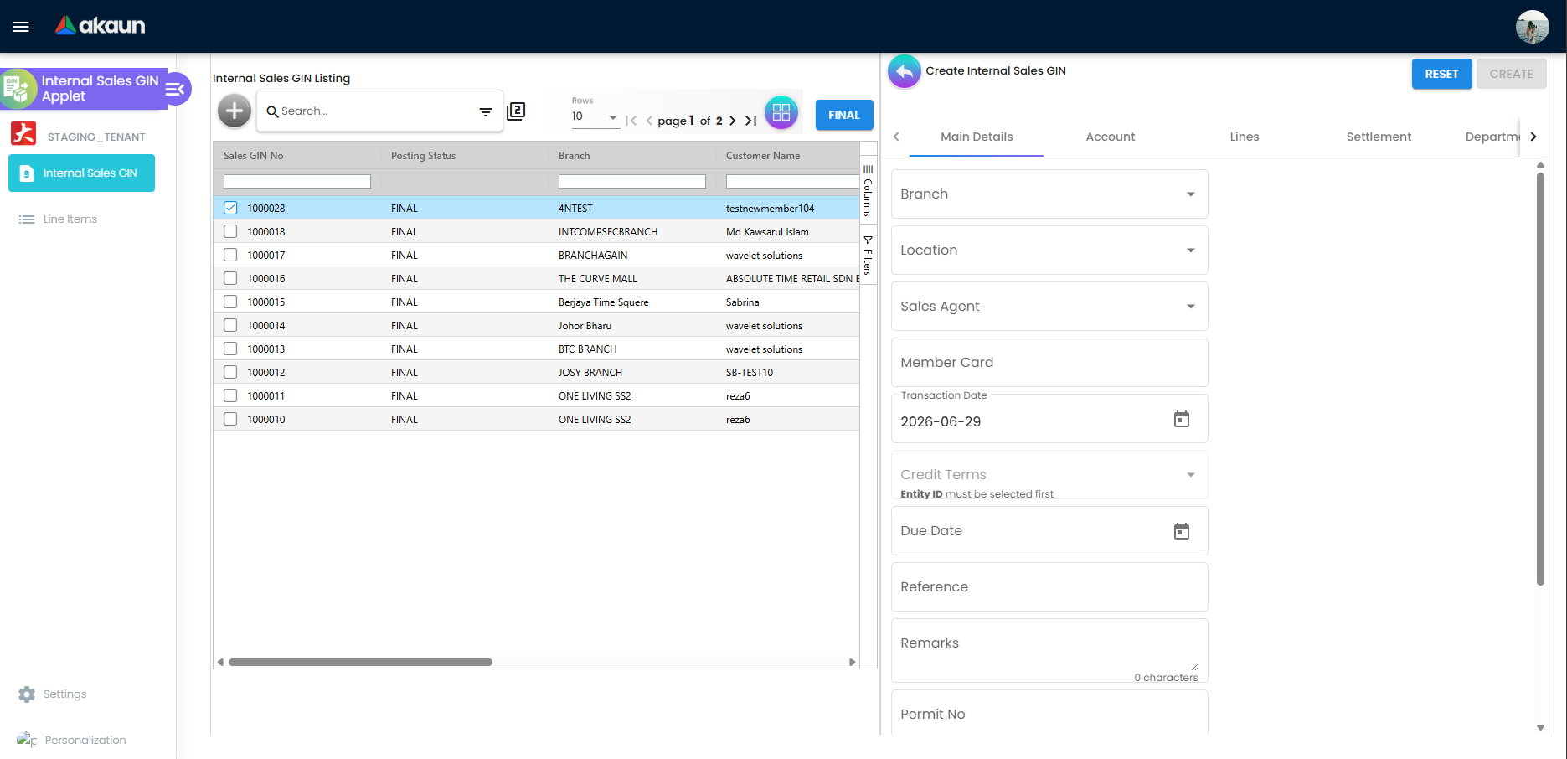Expand the Sales Agent dropdown
This screenshot has height=759, width=1567.
[1049, 306]
